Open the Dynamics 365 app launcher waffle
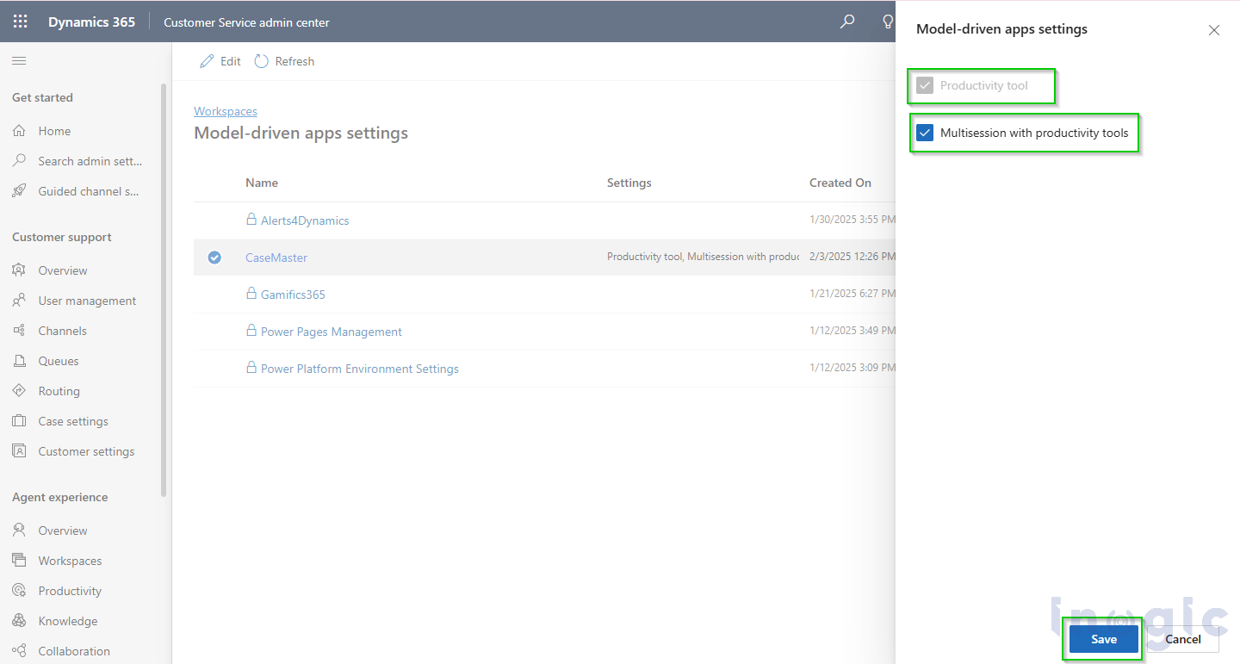This screenshot has height=664, width=1240. click(x=20, y=22)
